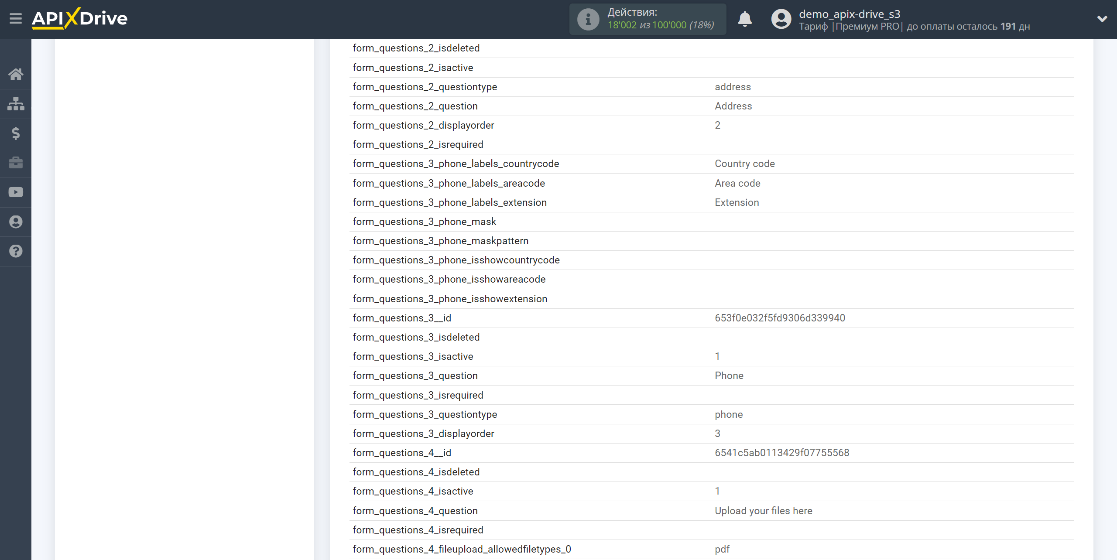This screenshot has width=1117, height=560.
Task: Select row form_questions_3_phone_mask
Action: click(x=711, y=222)
